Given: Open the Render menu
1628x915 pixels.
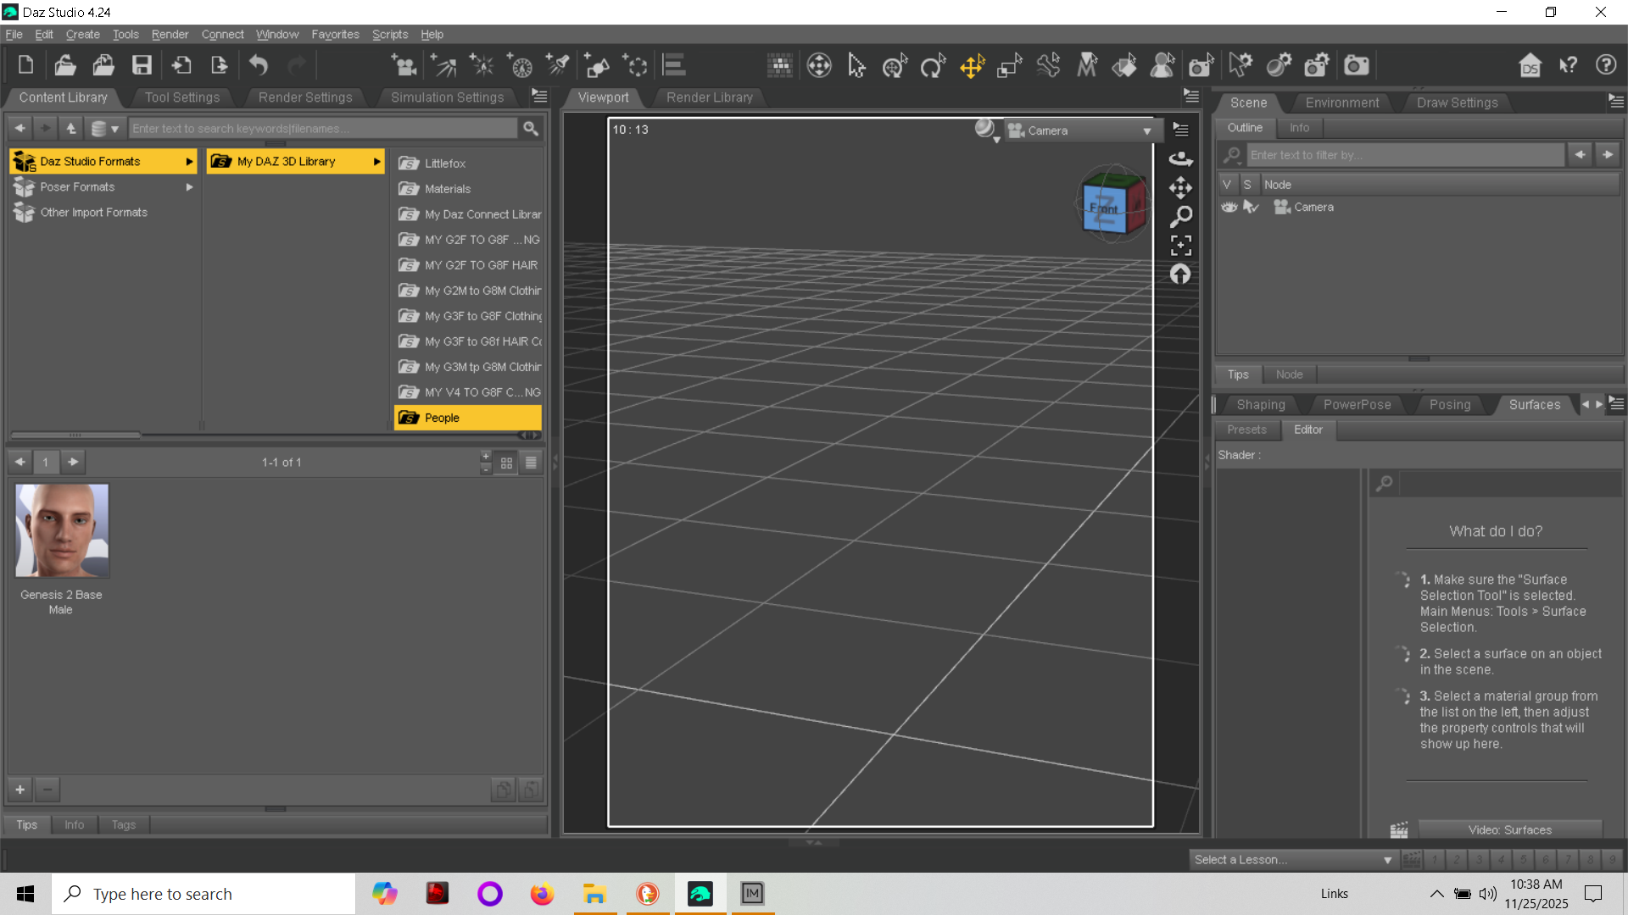Looking at the screenshot, I should 170,35.
